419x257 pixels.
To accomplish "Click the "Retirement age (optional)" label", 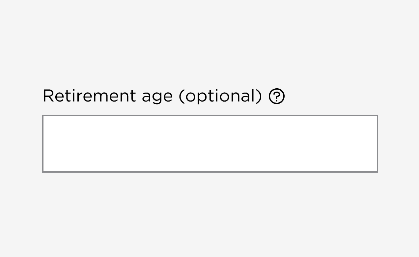I will (152, 96).
